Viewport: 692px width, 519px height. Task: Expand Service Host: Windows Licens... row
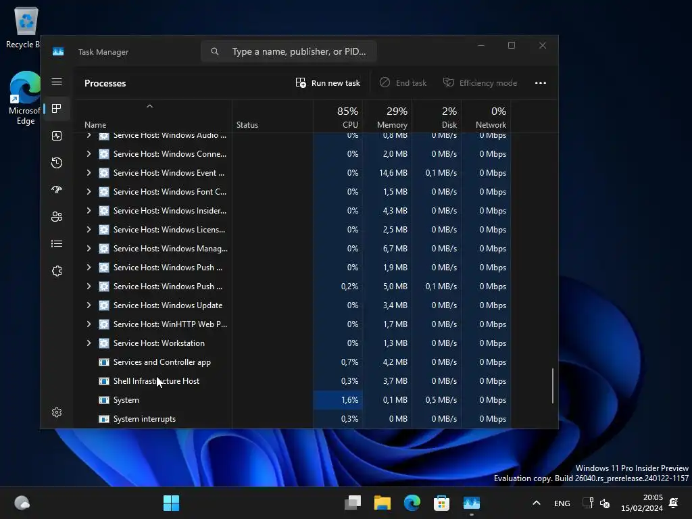tap(89, 230)
